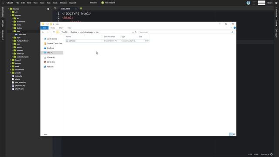Open Cloud9 Edit menu
279x157 pixels.
coord(23,3)
